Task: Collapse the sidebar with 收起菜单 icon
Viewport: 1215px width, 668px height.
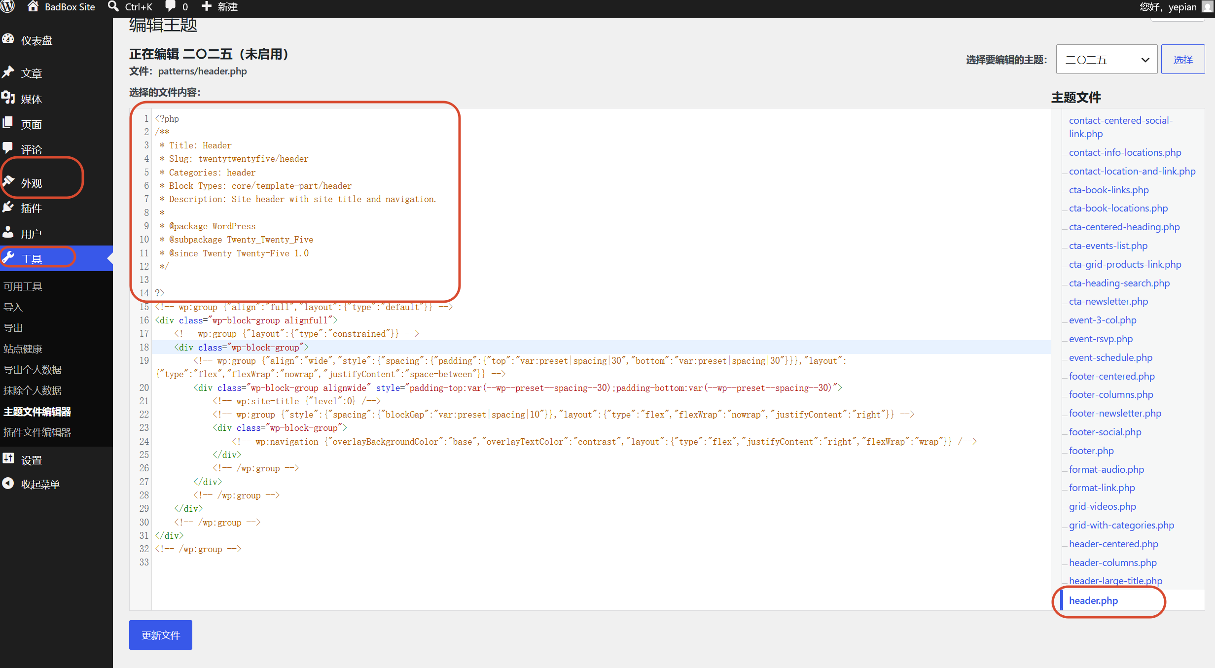Action: pos(8,484)
